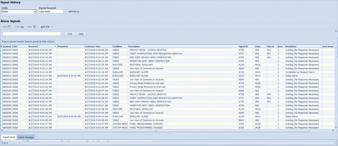Click the Find button

tap(70, 34)
